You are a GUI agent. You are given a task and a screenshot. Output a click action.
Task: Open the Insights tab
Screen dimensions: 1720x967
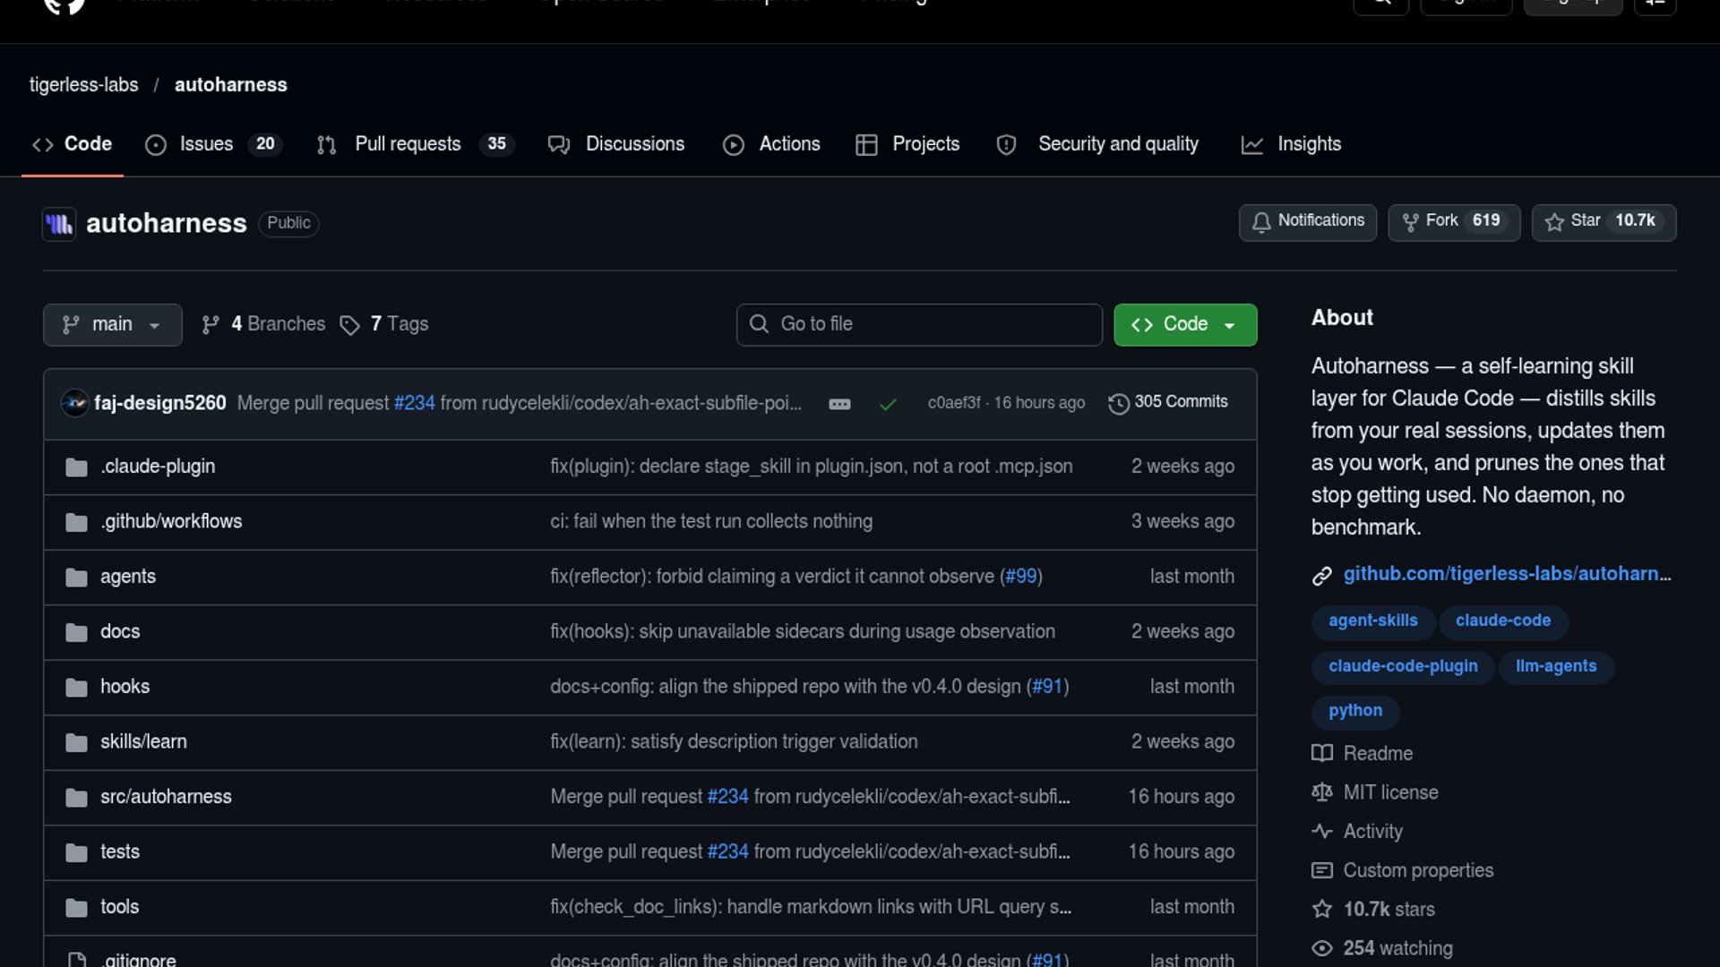click(1291, 144)
